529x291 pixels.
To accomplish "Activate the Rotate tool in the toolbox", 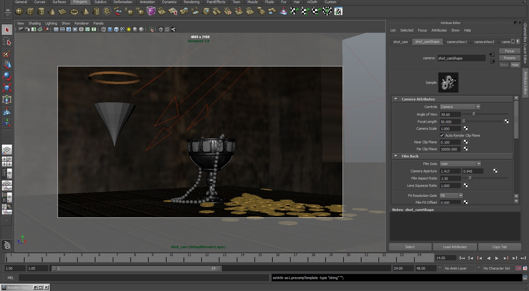I will (7, 76).
